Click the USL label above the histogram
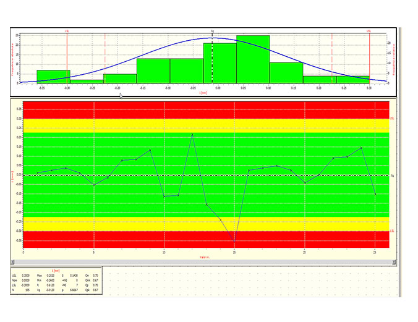This screenshot has height=322, width=418. pos(369,31)
